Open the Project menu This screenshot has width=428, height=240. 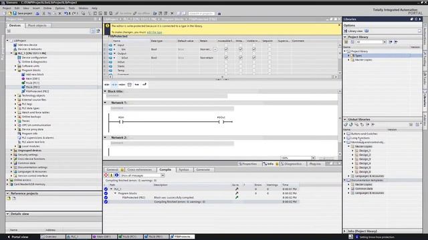pyautogui.click(x=7, y=8)
